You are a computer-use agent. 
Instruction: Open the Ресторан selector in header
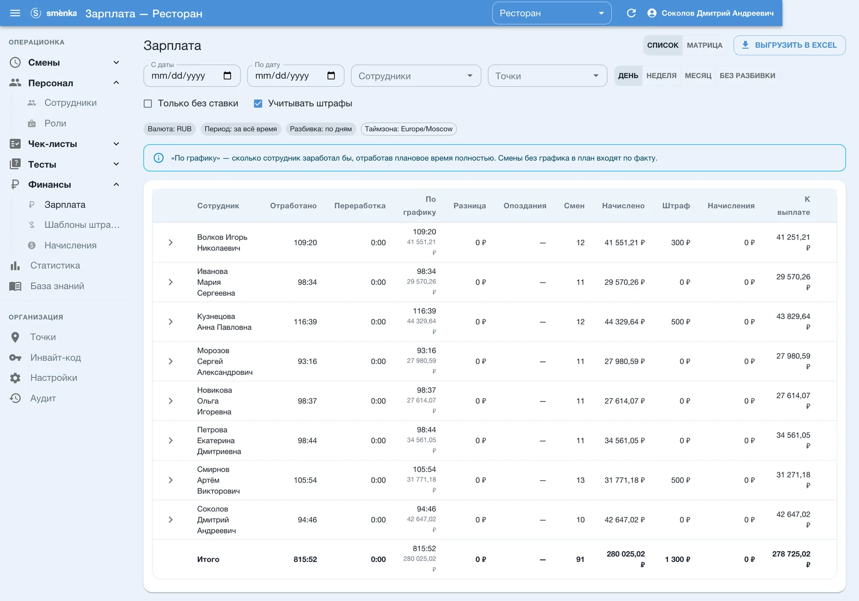click(x=552, y=13)
